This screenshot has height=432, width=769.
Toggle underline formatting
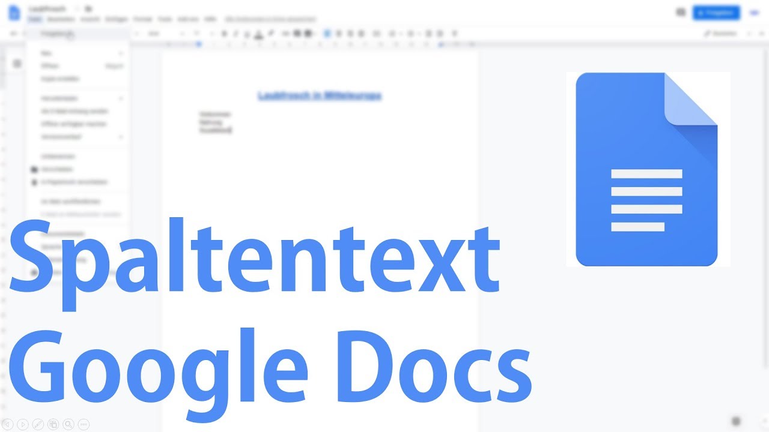tap(247, 34)
